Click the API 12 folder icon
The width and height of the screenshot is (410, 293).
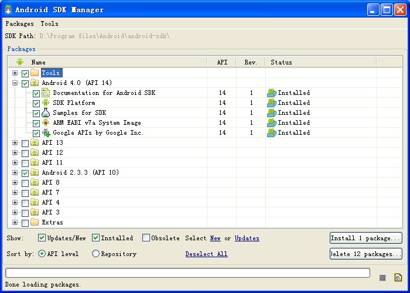tap(35, 152)
